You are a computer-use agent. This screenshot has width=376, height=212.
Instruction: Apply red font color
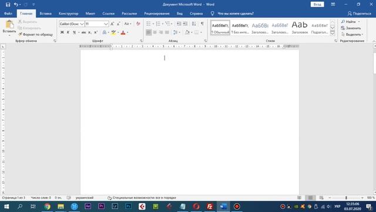(x=123, y=32)
